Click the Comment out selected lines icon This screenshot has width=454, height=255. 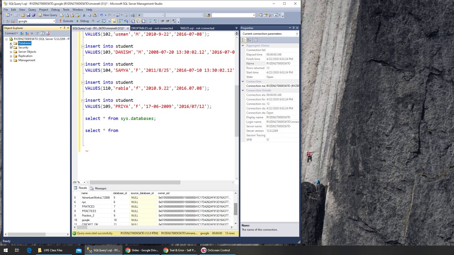(x=150, y=21)
